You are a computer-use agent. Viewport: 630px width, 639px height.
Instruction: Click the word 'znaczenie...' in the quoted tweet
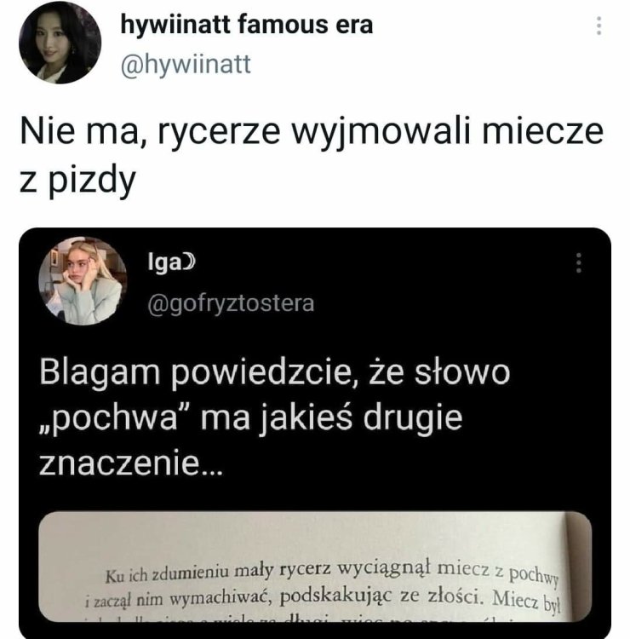click(x=131, y=463)
